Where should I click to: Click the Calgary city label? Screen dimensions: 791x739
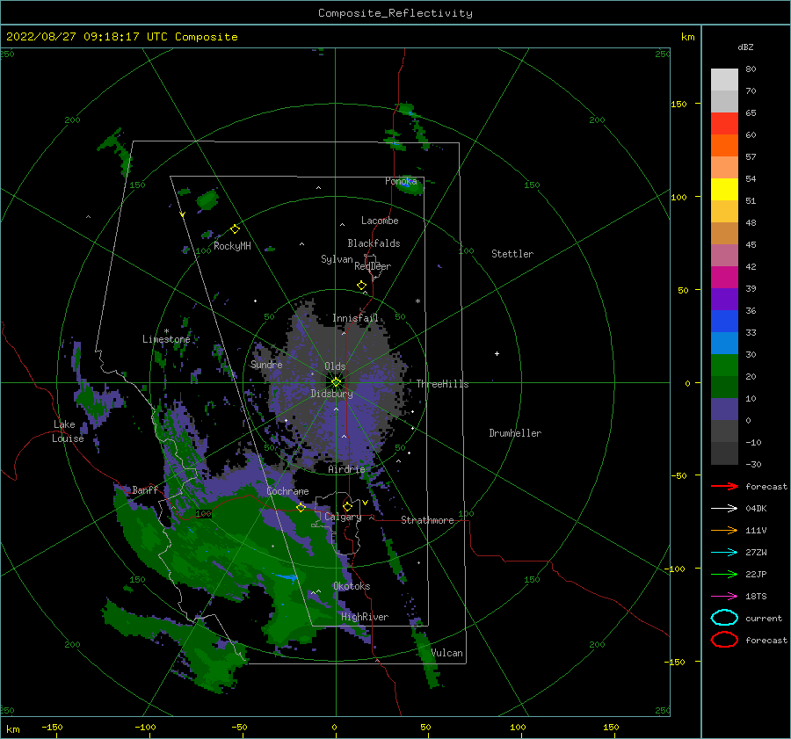tap(343, 517)
